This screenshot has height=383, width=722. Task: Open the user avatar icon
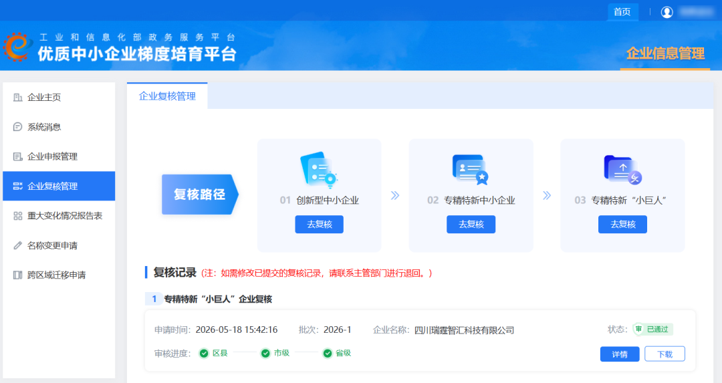point(667,12)
